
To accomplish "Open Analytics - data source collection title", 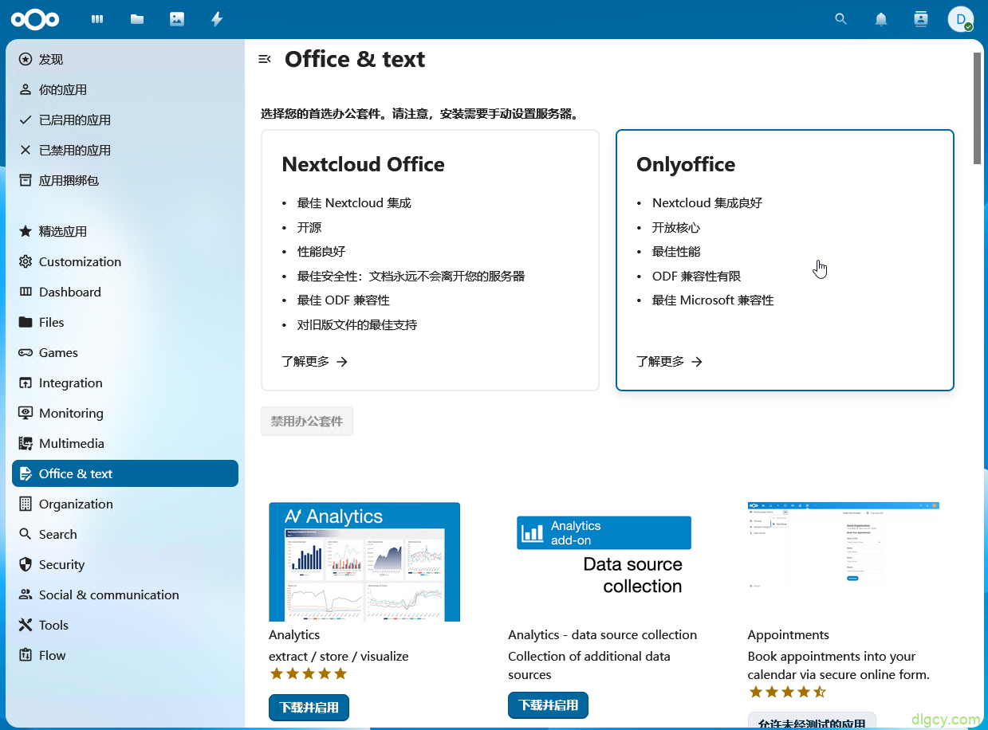I will click(x=603, y=634).
